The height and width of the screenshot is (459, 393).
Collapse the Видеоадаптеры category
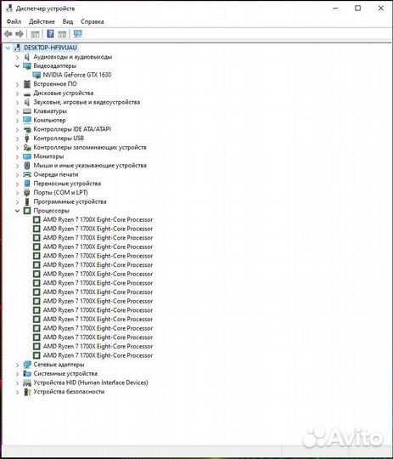click(x=18, y=65)
